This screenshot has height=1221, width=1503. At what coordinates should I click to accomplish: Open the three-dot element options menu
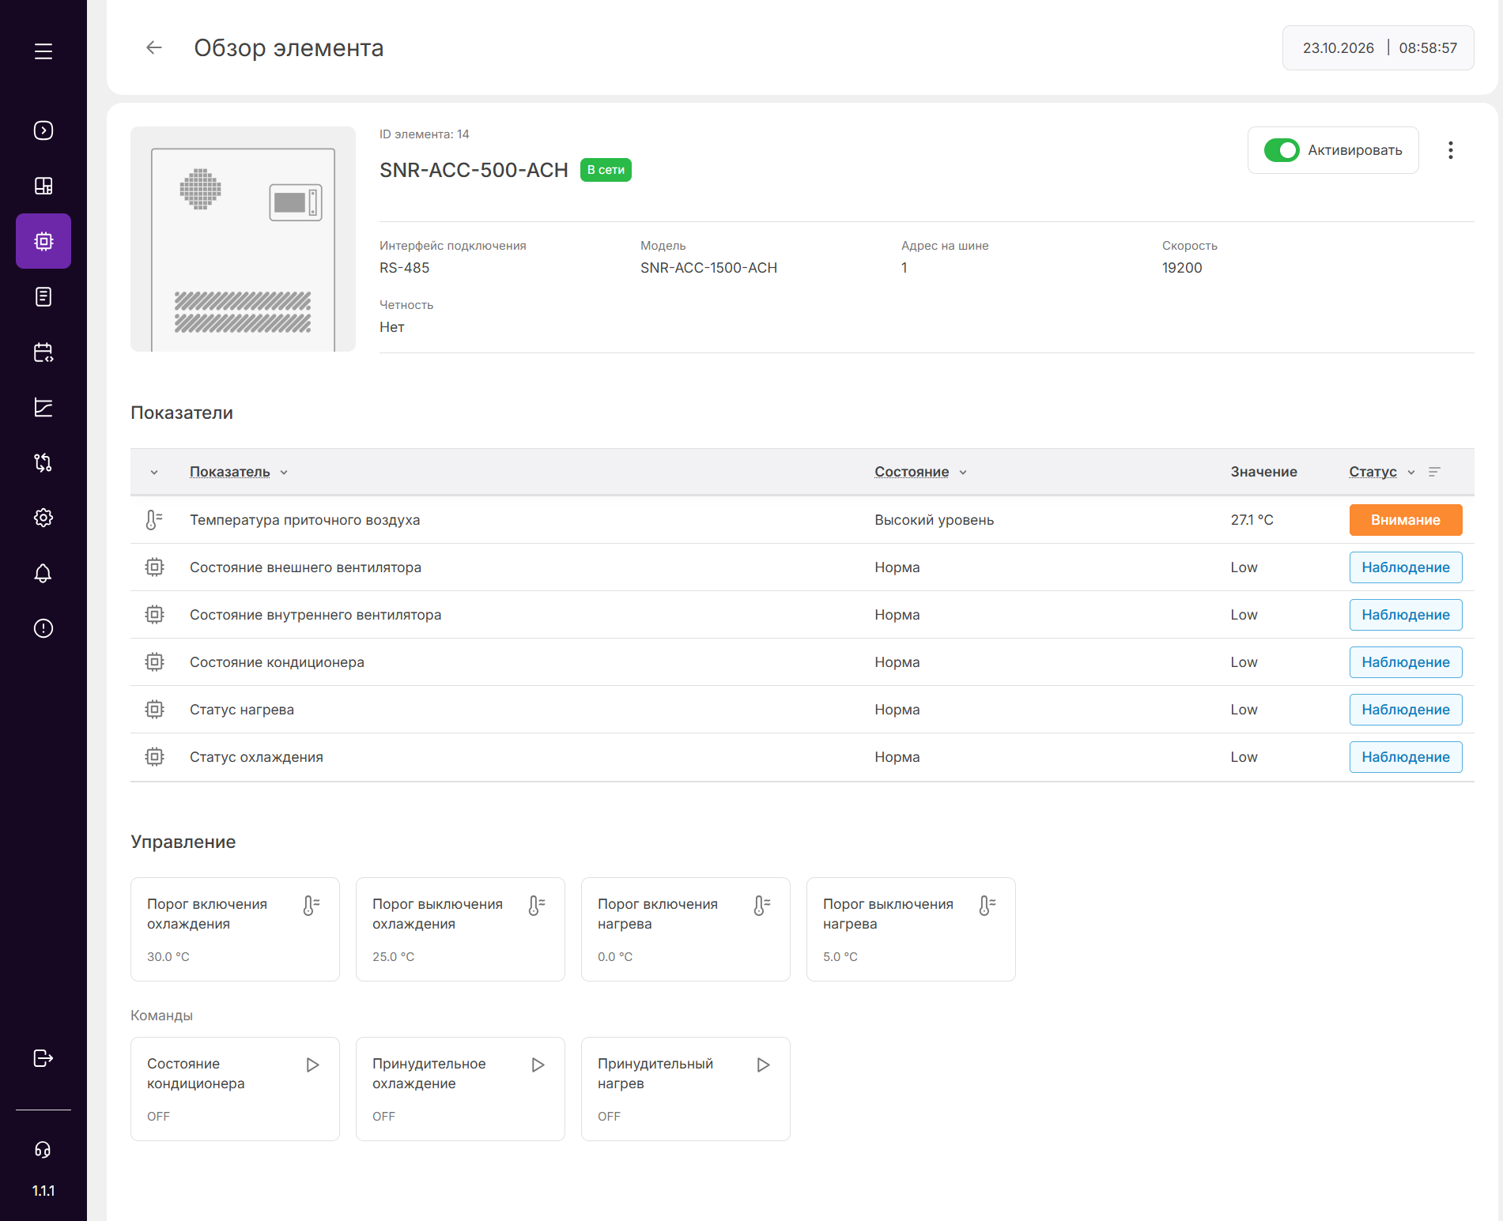click(x=1450, y=150)
